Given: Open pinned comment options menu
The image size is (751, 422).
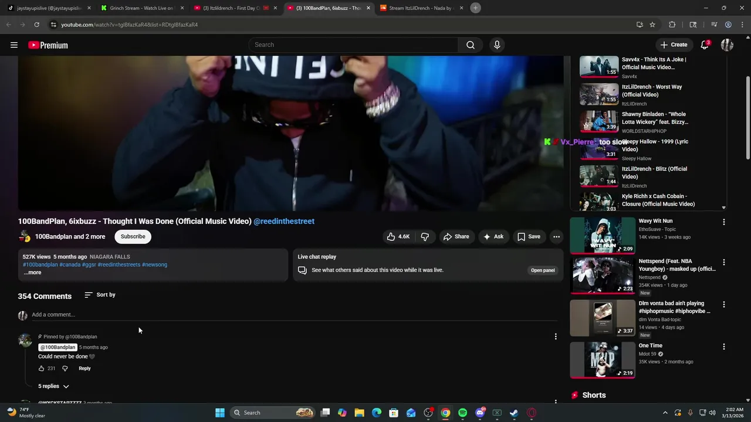Looking at the screenshot, I should tap(556, 337).
